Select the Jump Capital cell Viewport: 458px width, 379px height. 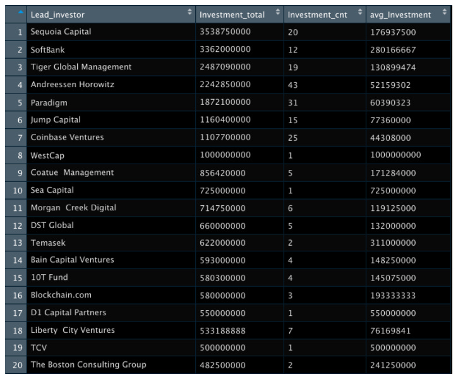click(111, 120)
